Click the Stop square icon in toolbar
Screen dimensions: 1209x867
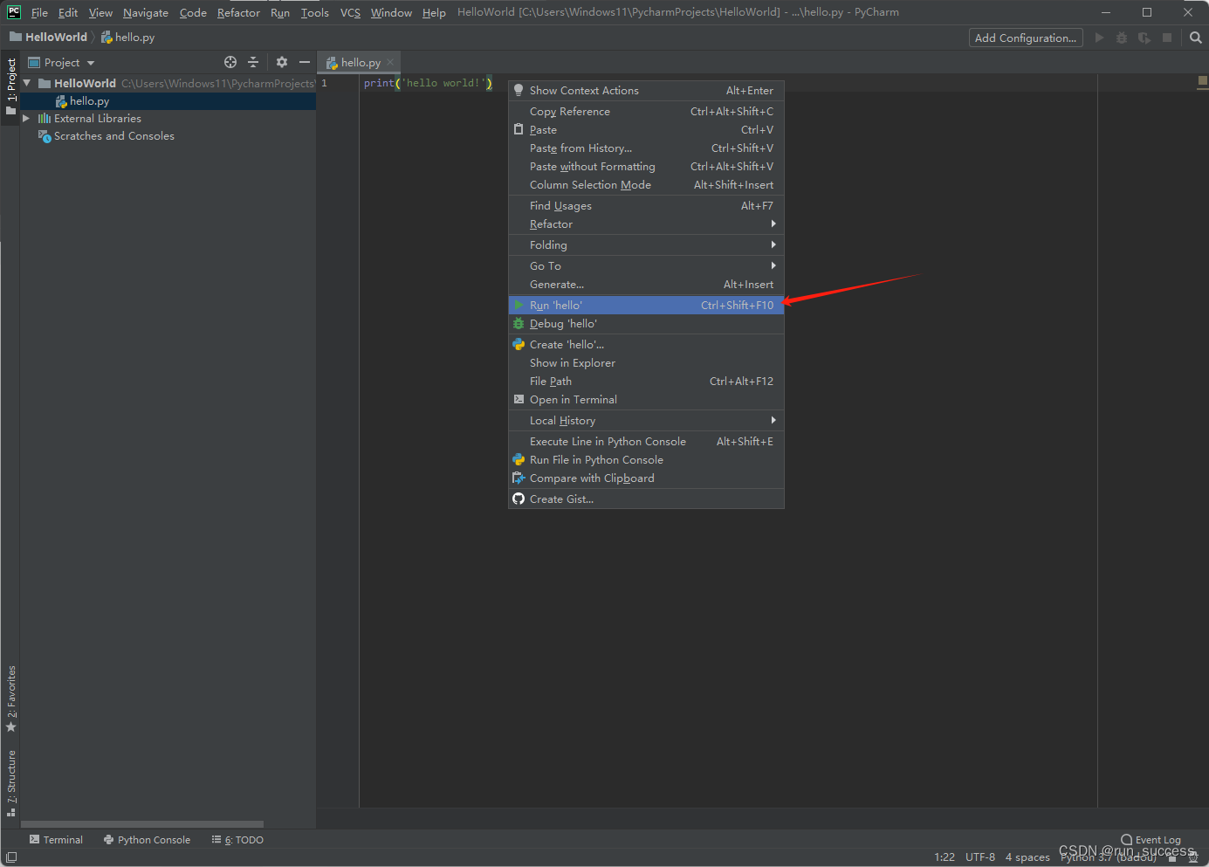1167,38
